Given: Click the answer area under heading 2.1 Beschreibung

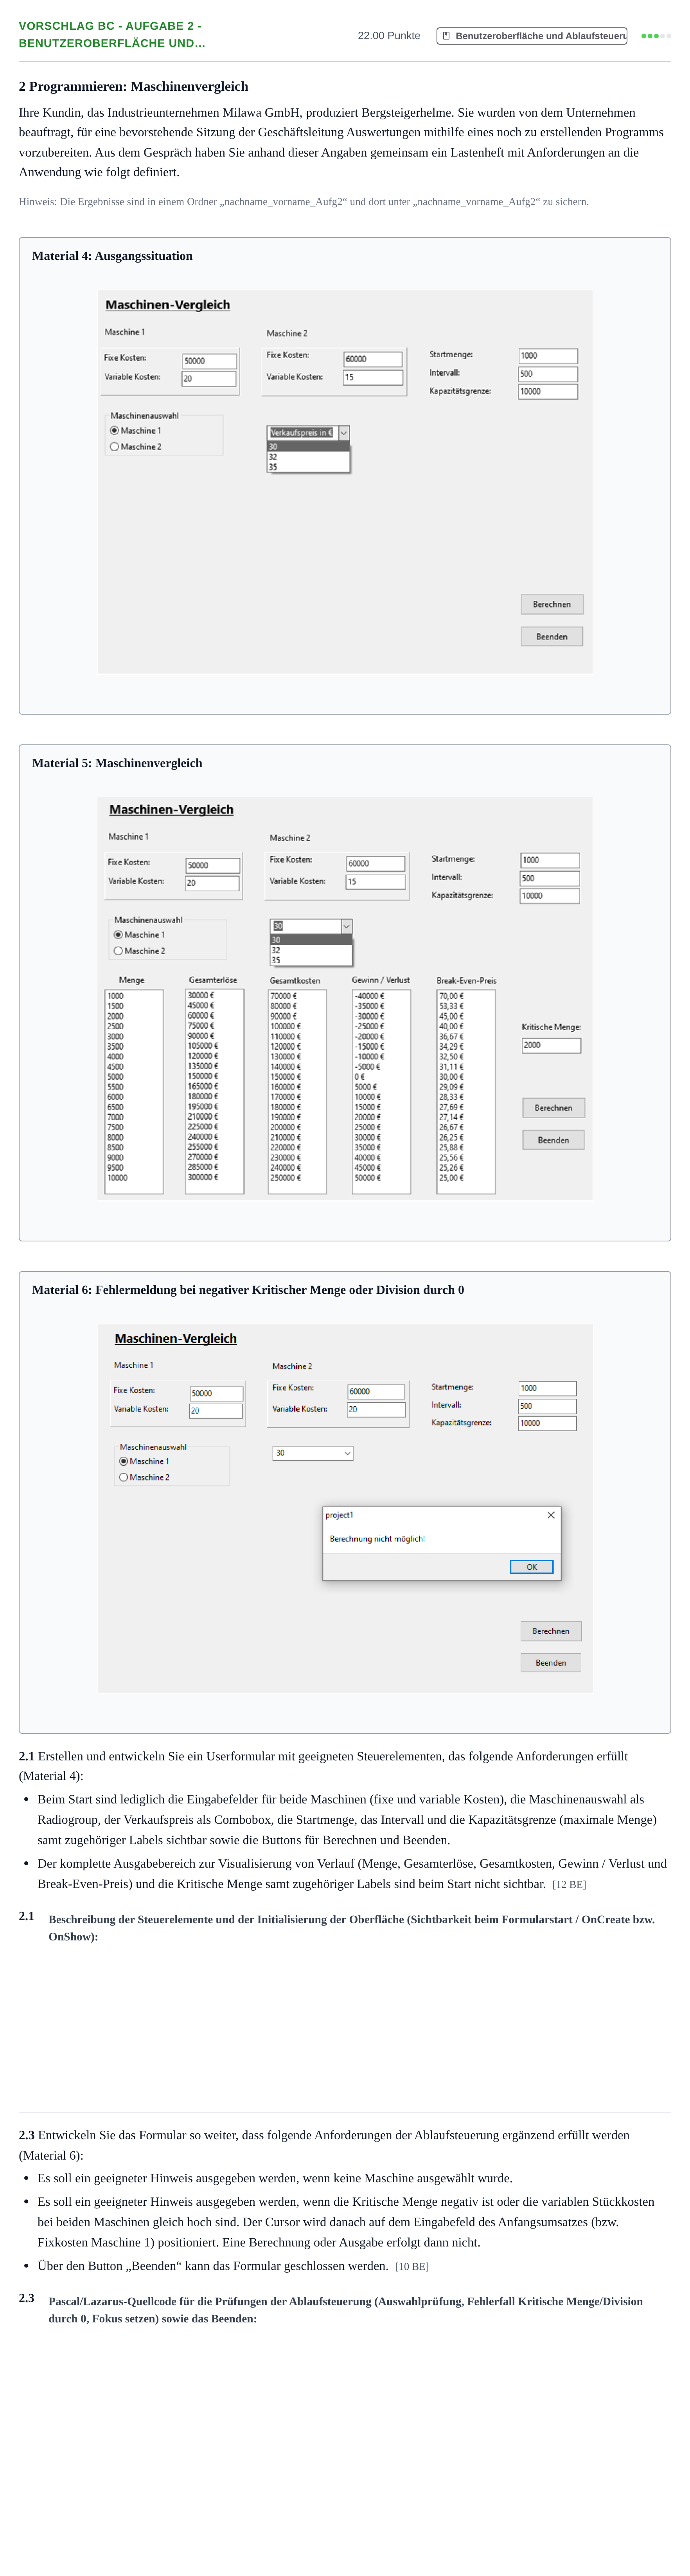Looking at the screenshot, I should coord(345,2025).
